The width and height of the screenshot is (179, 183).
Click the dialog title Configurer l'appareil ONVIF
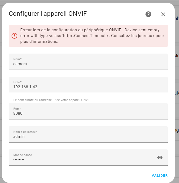tap(48, 14)
